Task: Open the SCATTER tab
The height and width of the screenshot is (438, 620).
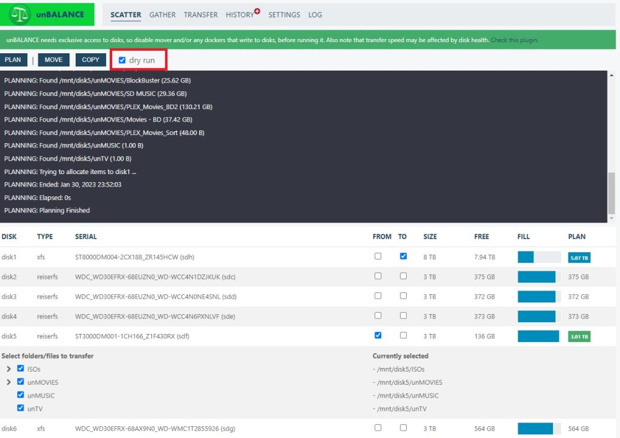Action: pyautogui.click(x=126, y=15)
